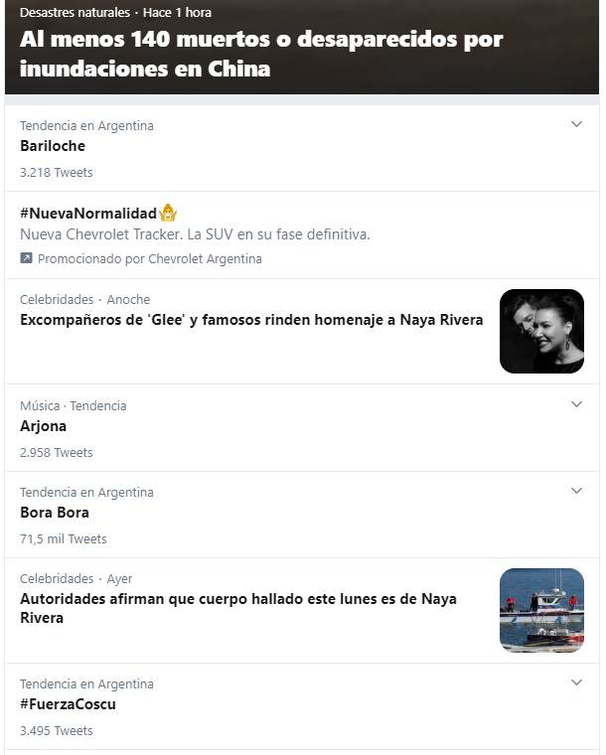This screenshot has height=755, width=606.
Task: Click crown emoji next to #NuevaNormalidad
Action: (168, 213)
